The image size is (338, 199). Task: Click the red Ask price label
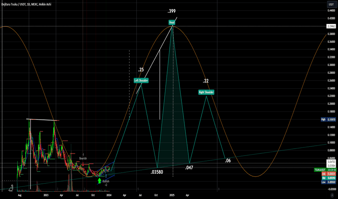click(329, 174)
